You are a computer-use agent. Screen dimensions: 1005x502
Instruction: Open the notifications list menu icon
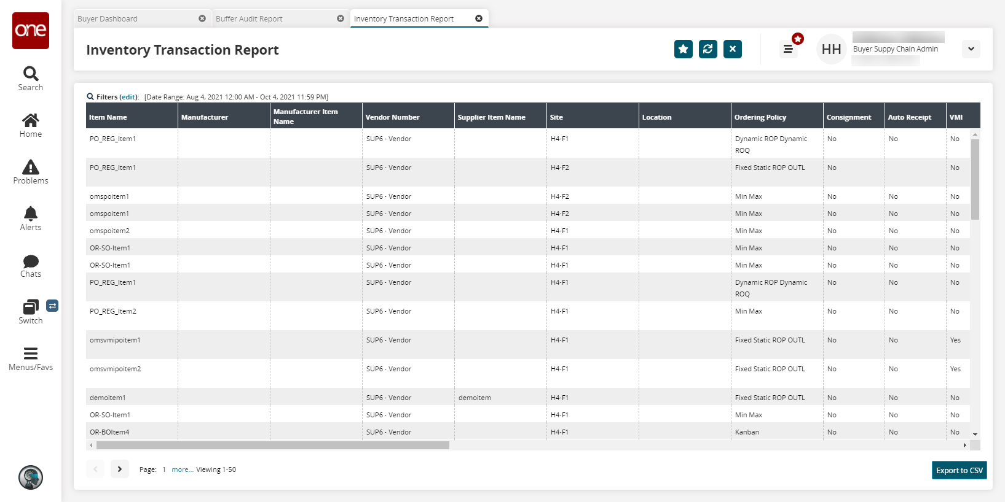tap(788, 49)
